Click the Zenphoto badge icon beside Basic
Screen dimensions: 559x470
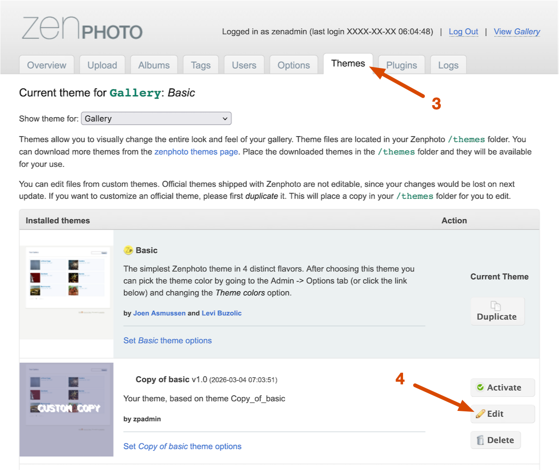click(128, 250)
